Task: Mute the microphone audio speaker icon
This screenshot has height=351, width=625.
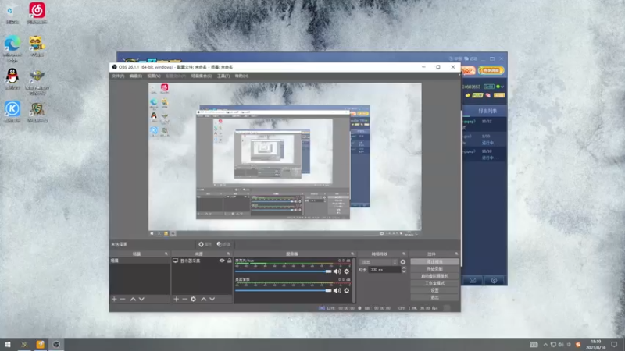Action: 337,271
